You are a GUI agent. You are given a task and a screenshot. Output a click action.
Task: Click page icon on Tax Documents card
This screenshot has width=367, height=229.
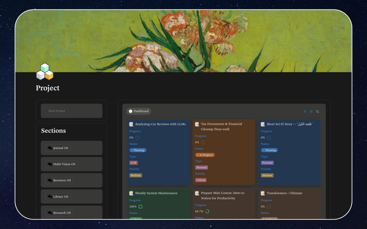197,124
